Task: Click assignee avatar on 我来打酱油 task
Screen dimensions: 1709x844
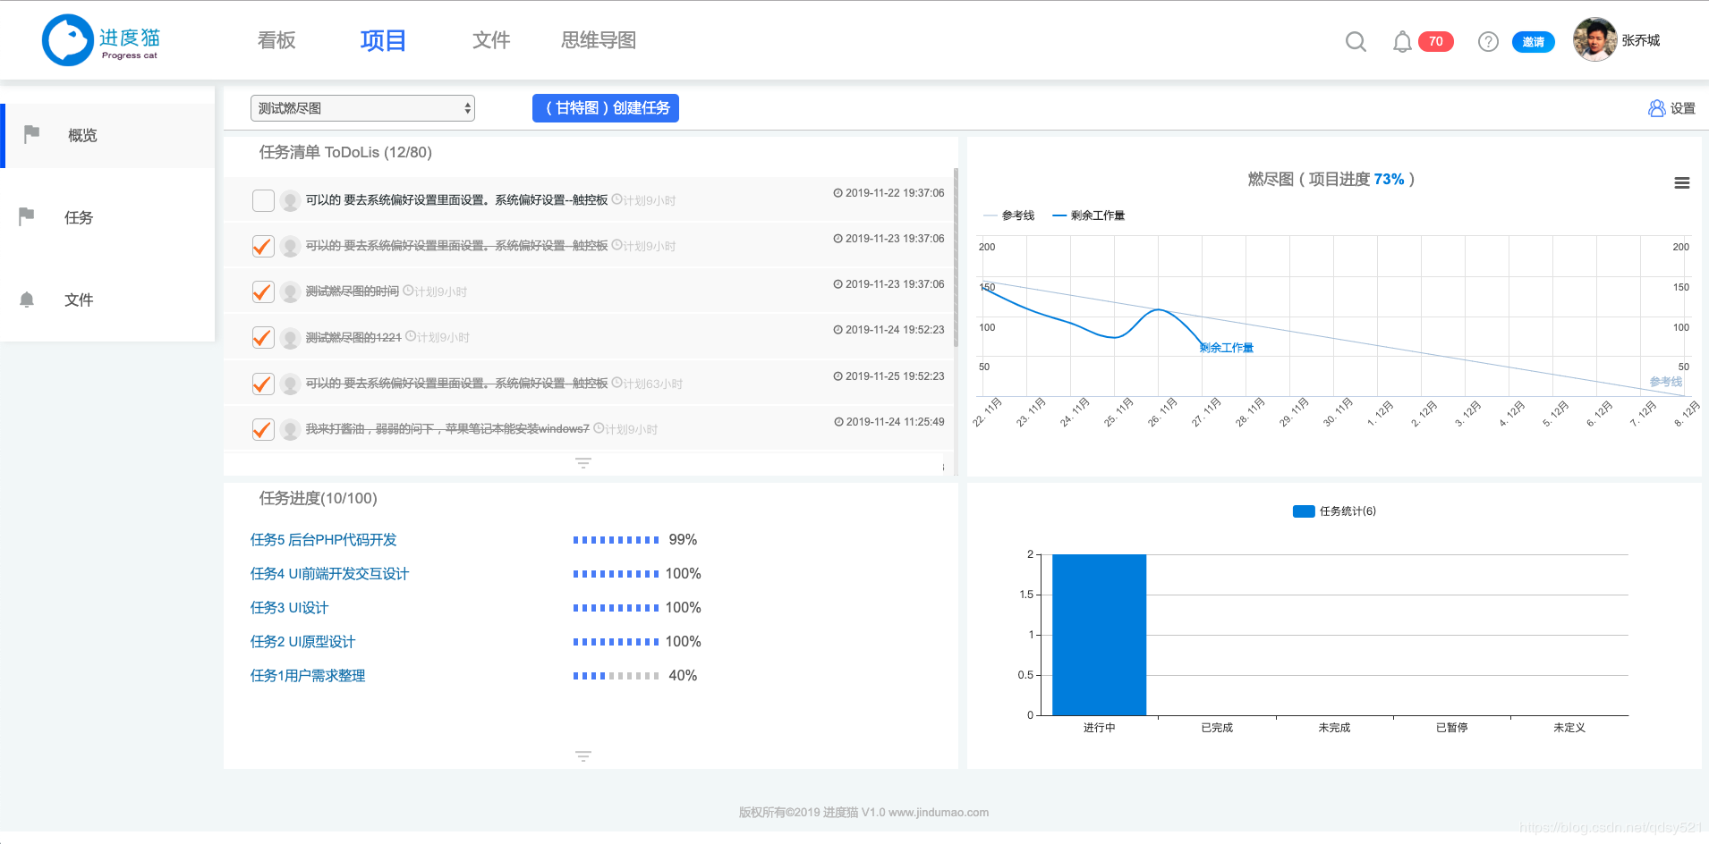Action: 290,429
